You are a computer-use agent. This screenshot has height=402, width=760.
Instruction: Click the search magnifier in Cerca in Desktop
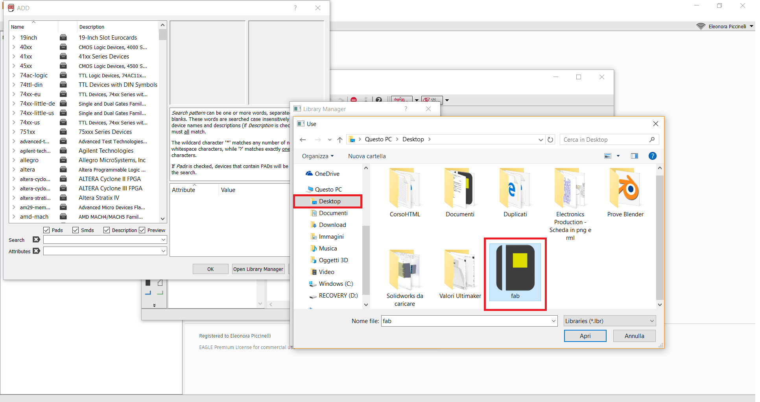[x=652, y=139]
